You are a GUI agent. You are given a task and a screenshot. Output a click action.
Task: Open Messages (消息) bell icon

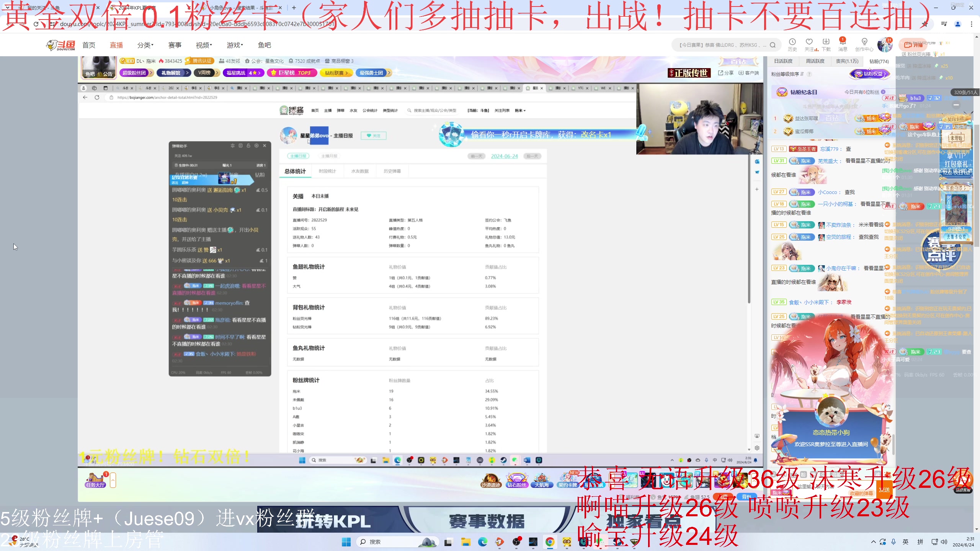(843, 44)
